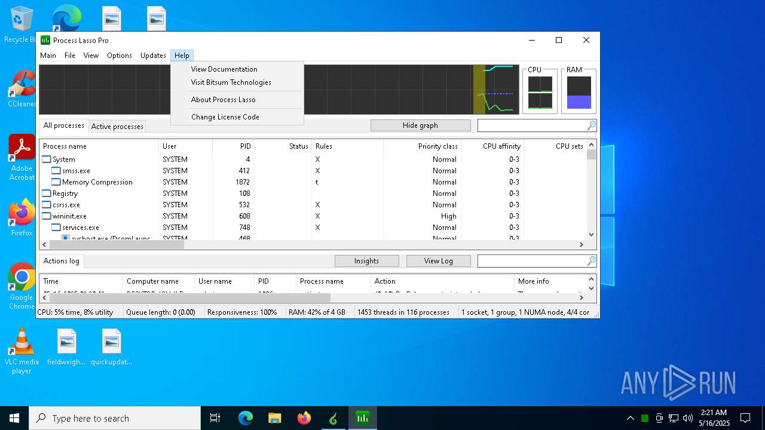Click the View Log button
765x430 pixels.
click(x=438, y=261)
